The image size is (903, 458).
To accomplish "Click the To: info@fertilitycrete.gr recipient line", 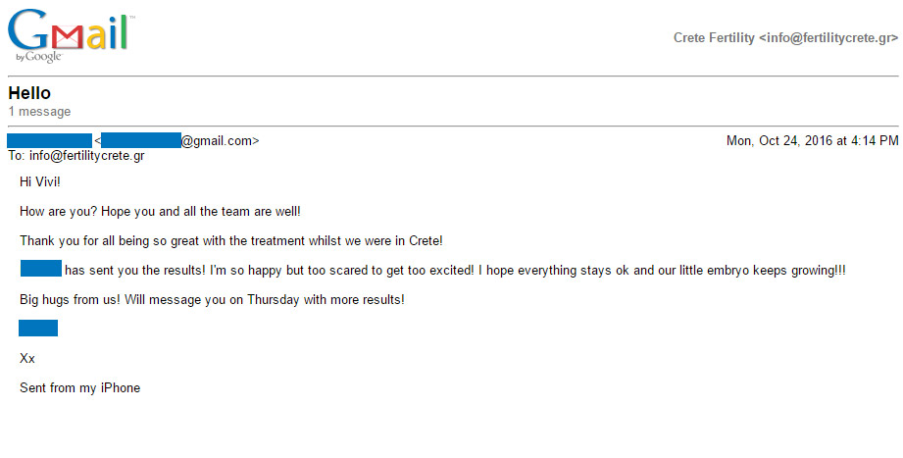I will pos(76,156).
